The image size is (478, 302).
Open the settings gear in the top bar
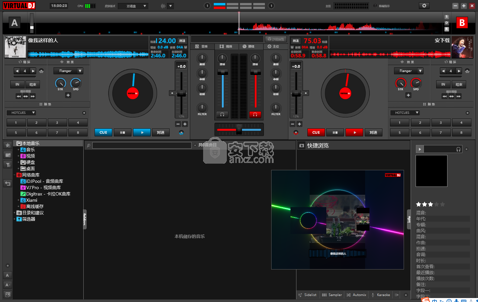tap(424, 6)
